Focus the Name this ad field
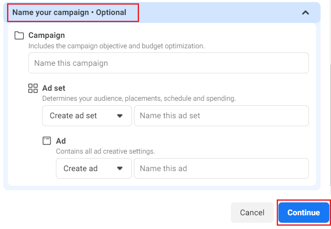 click(x=221, y=168)
